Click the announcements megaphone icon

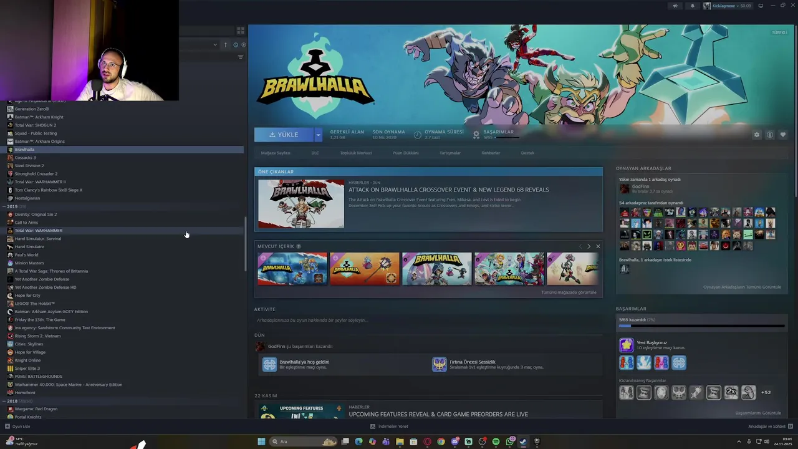click(675, 6)
